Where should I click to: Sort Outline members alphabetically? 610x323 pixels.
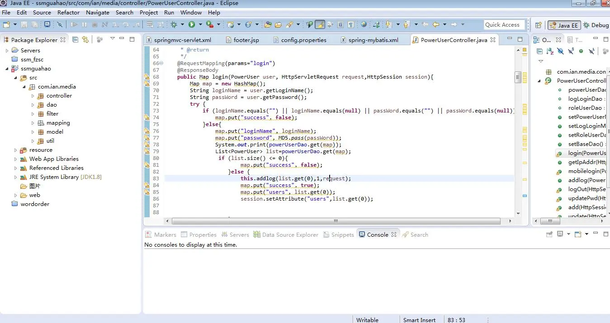click(x=549, y=51)
